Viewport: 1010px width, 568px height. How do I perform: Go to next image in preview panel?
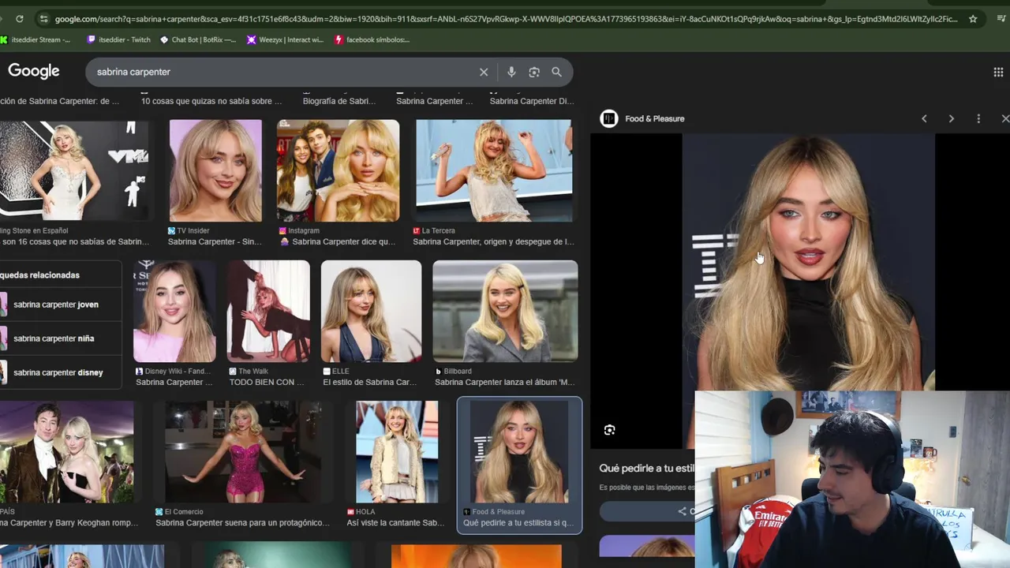coord(951,118)
